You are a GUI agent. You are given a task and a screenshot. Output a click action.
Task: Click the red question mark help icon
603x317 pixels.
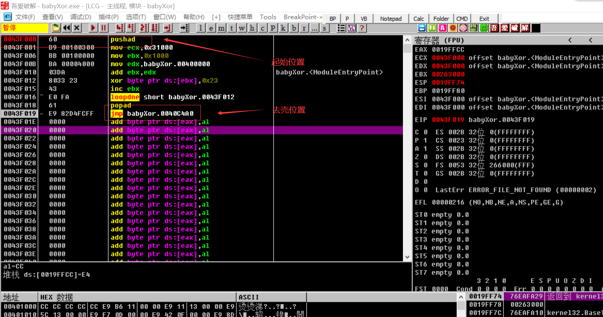pos(362,28)
